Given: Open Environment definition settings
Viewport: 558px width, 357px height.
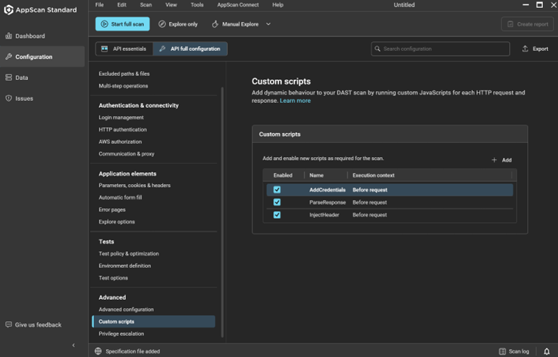Looking at the screenshot, I should [124, 266].
